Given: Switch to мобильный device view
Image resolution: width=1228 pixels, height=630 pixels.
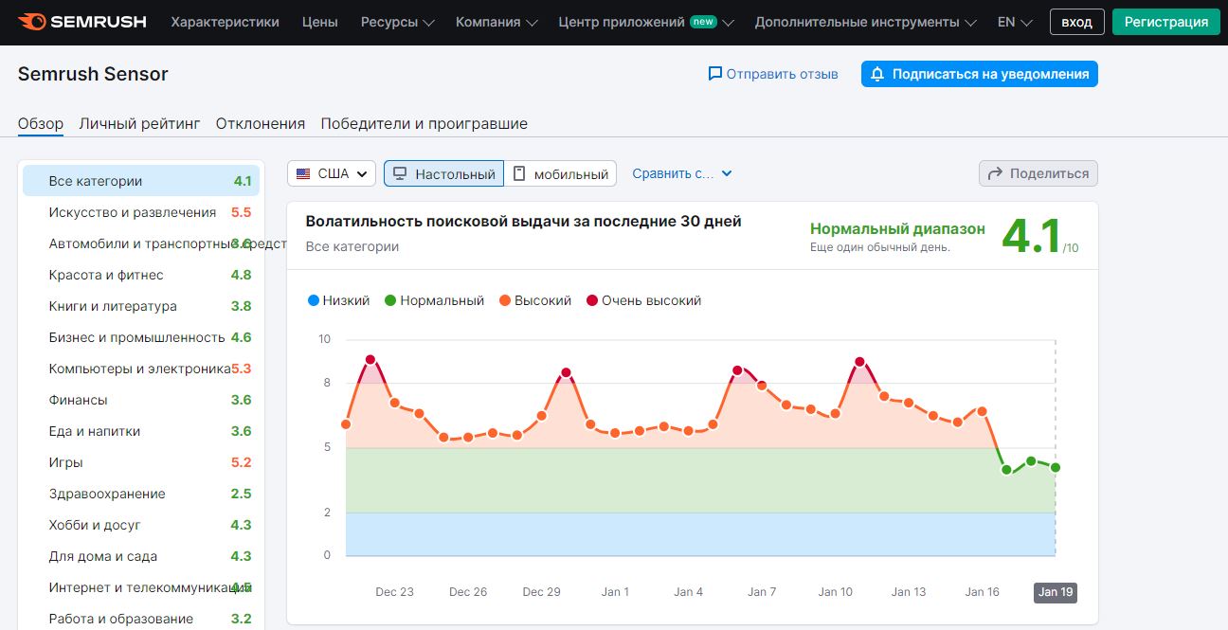Looking at the screenshot, I should (x=560, y=173).
